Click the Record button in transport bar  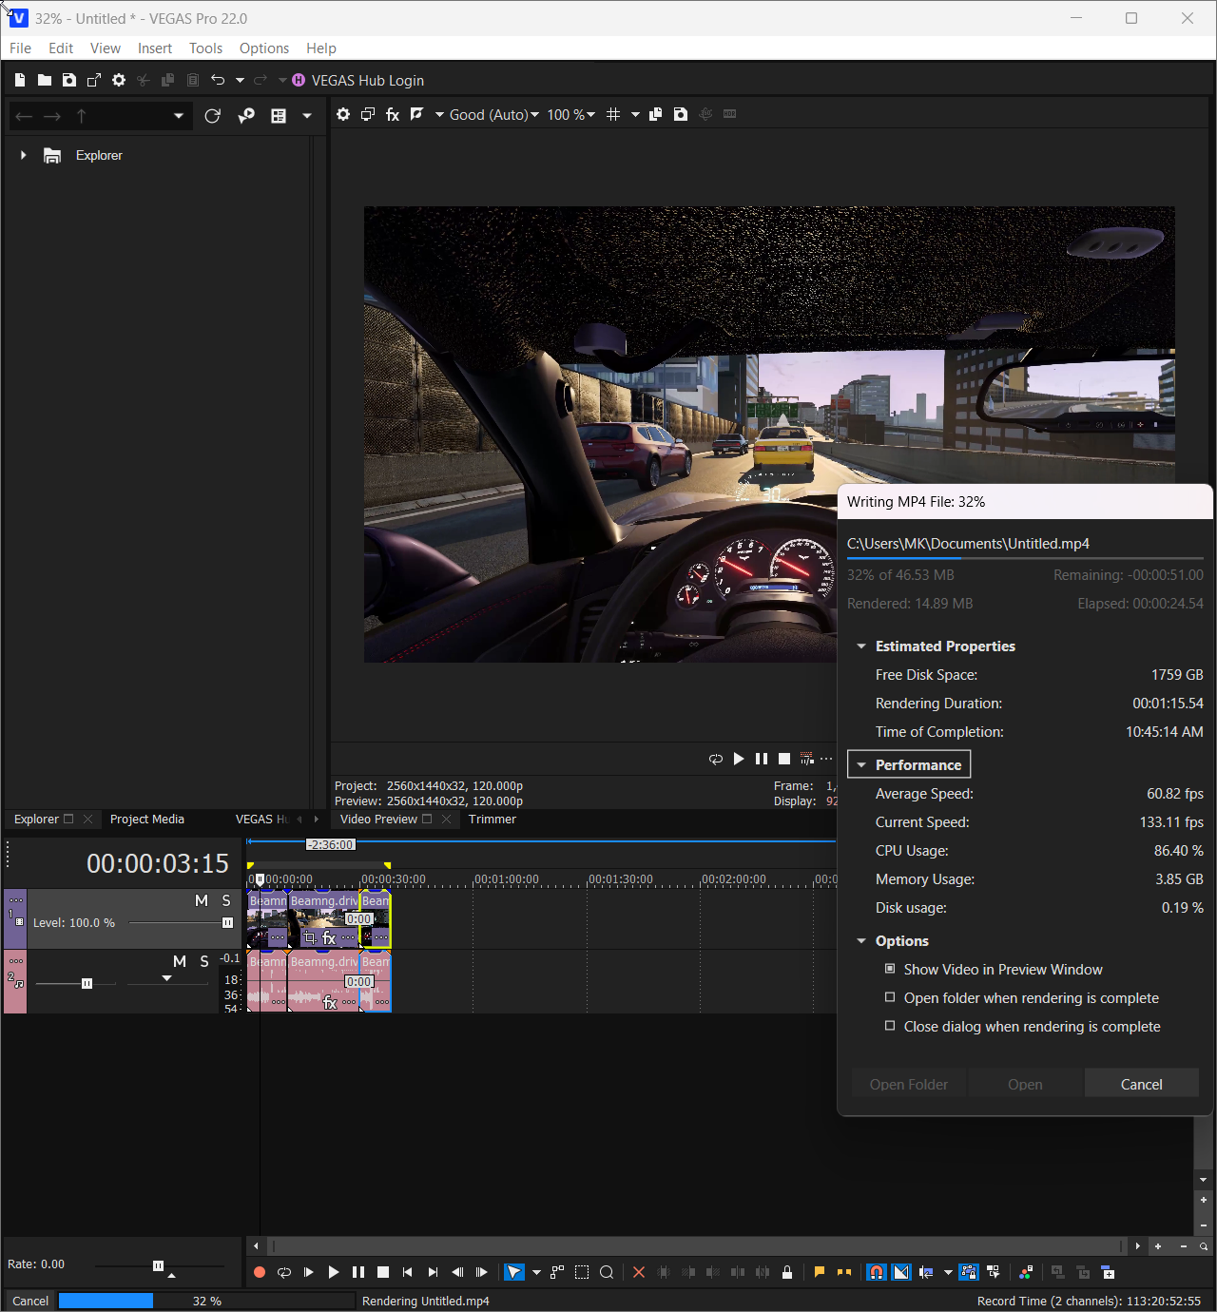260,1272
